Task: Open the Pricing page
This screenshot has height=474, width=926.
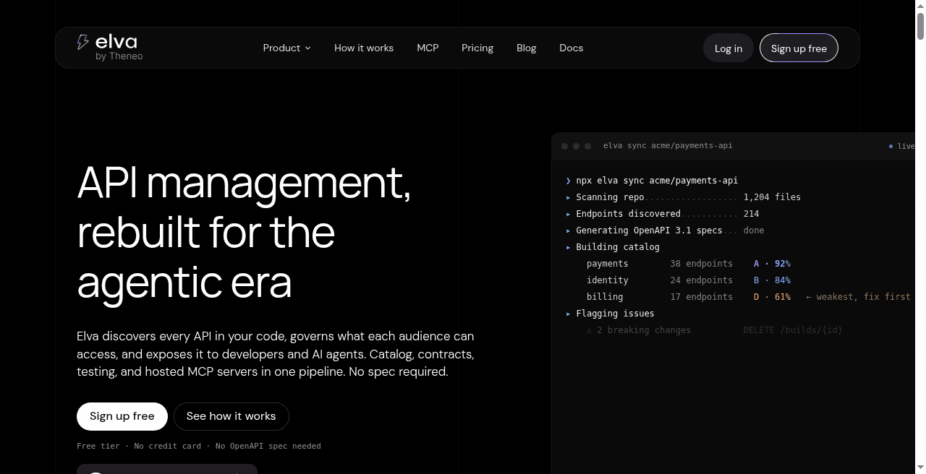Action: point(477,48)
